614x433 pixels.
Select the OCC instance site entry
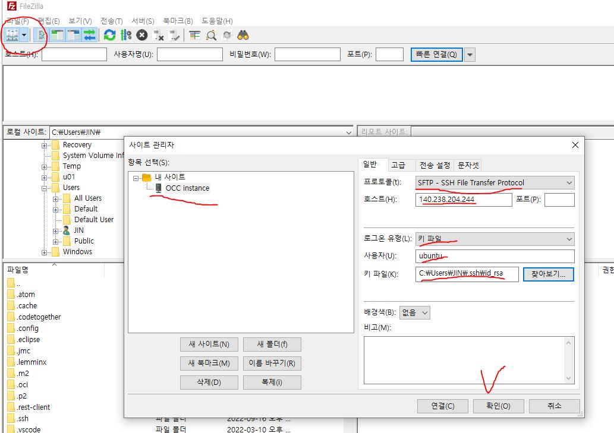tap(187, 188)
